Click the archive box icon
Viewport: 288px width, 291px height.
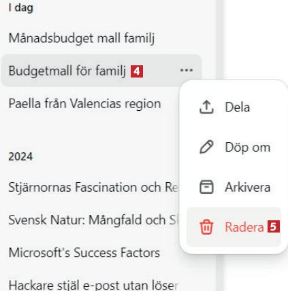point(206,187)
